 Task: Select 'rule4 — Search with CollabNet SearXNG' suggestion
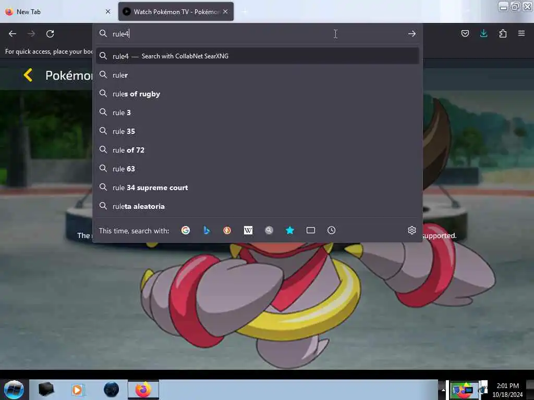pos(258,56)
